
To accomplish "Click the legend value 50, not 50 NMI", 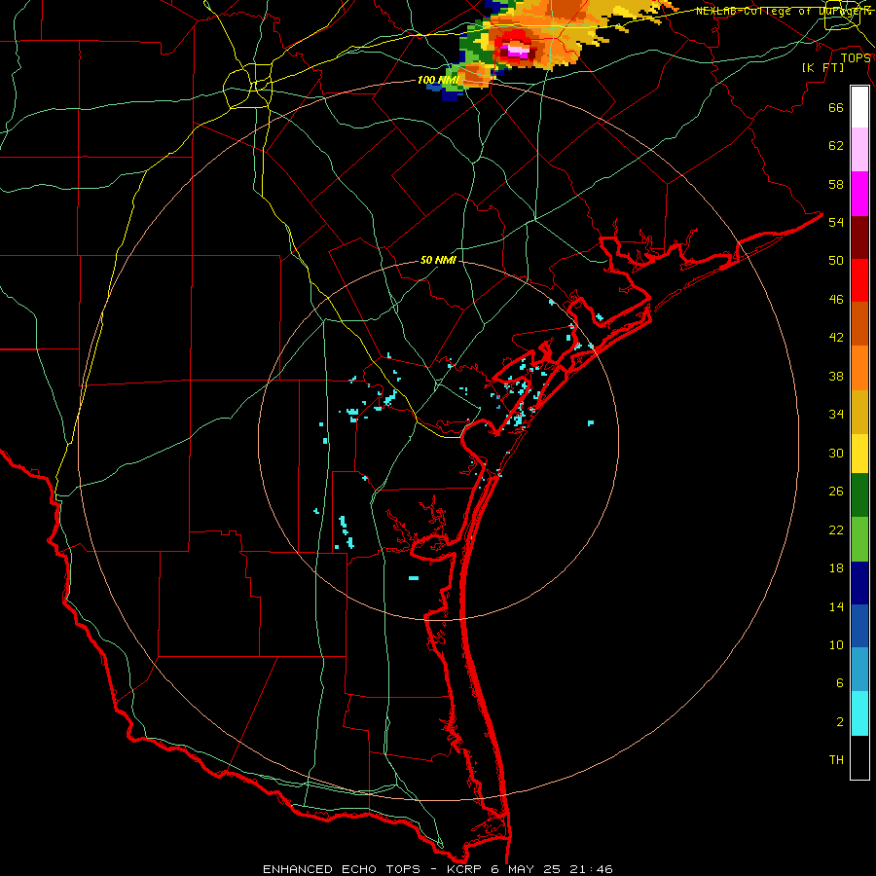I will tap(836, 261).
